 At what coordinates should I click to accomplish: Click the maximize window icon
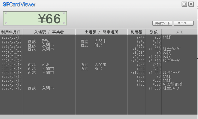pyautogui.click(x=184, y=4)
